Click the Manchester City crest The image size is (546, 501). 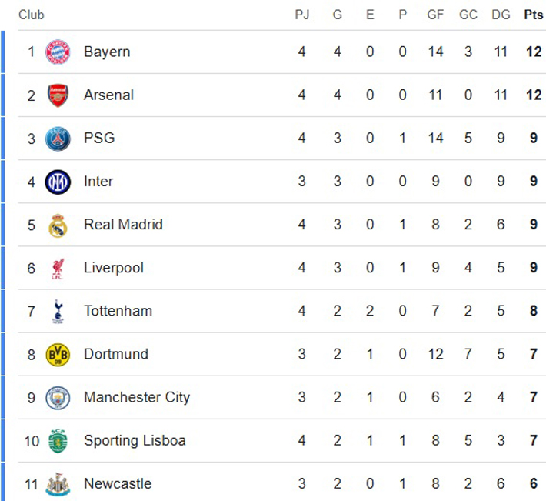point(58,397)
